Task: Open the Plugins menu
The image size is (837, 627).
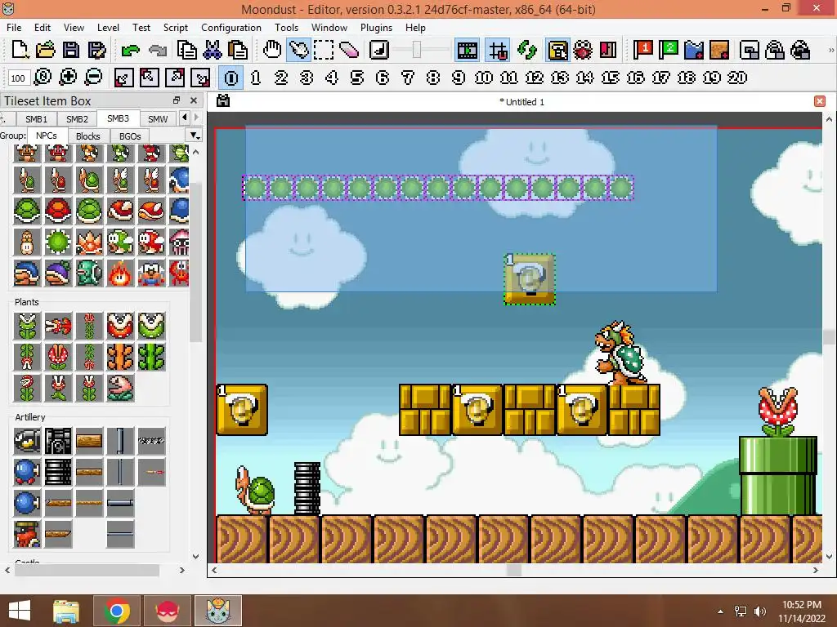Action: click(x=376, y=27)
